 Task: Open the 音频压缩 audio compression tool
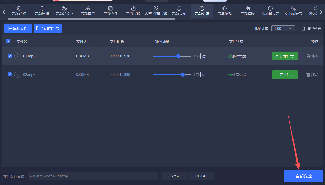[42, 11]
